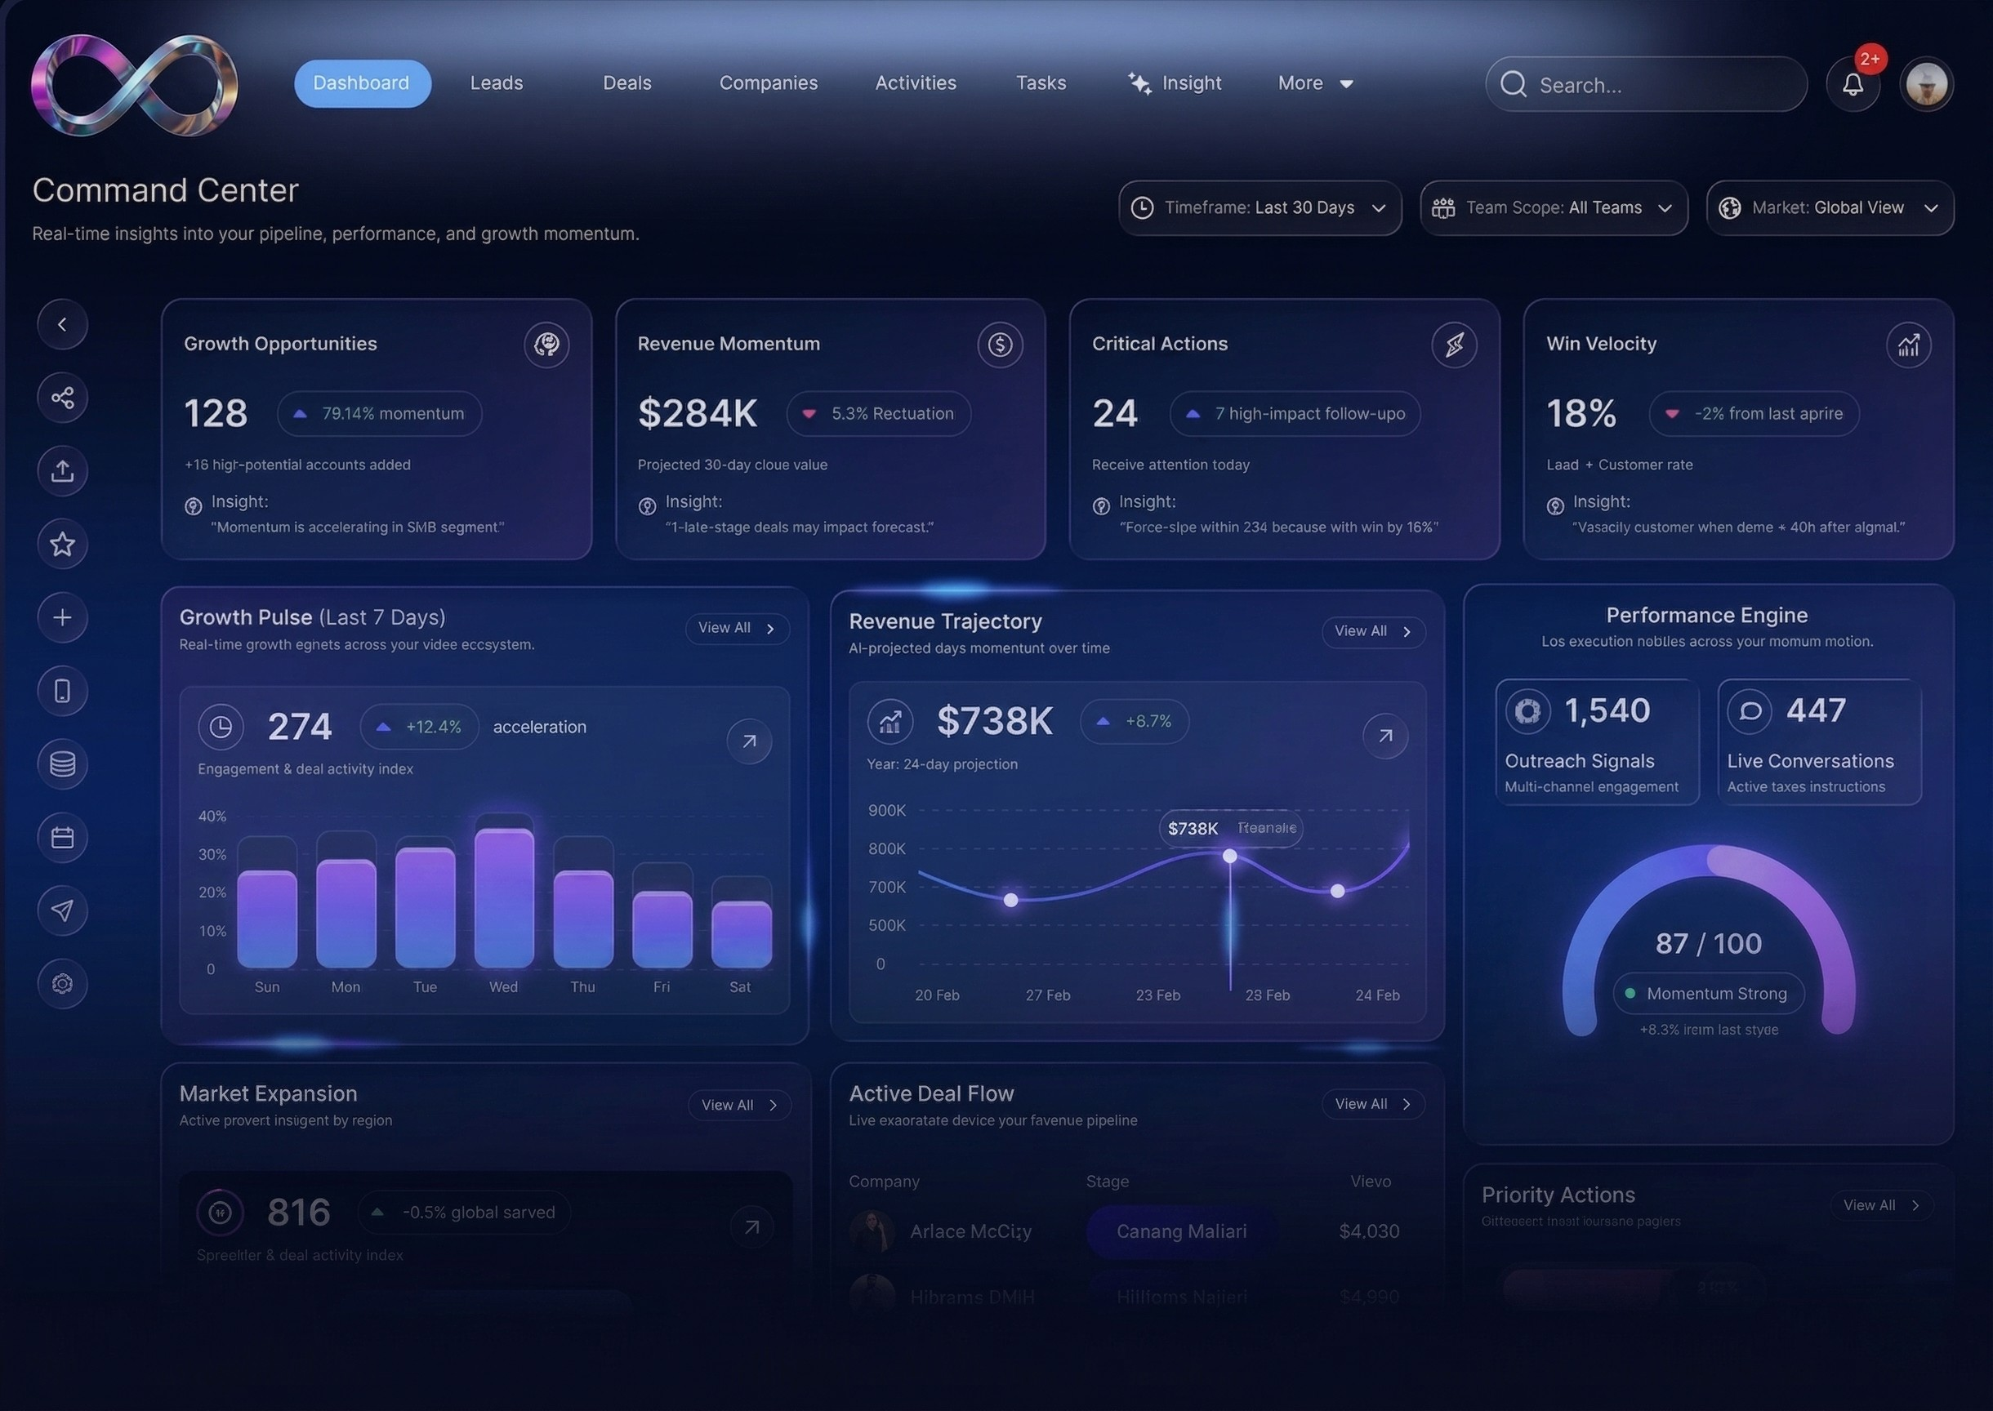
Task: Toggle the Momentum Strong status indicator
Action: pyautogui.click(x=1707, y=993)
